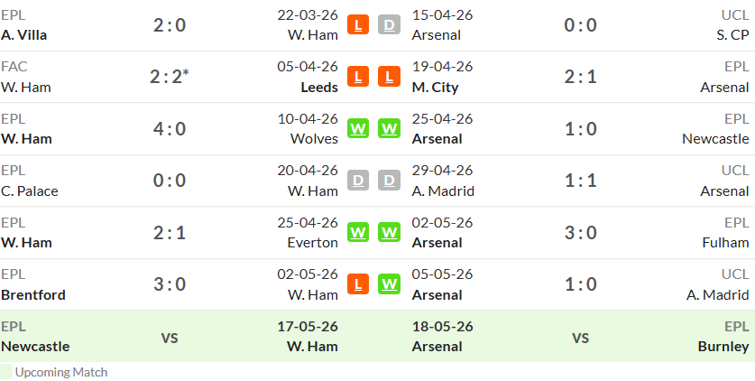Open the 4:0 West Ham Wolves score

[170, 129]
